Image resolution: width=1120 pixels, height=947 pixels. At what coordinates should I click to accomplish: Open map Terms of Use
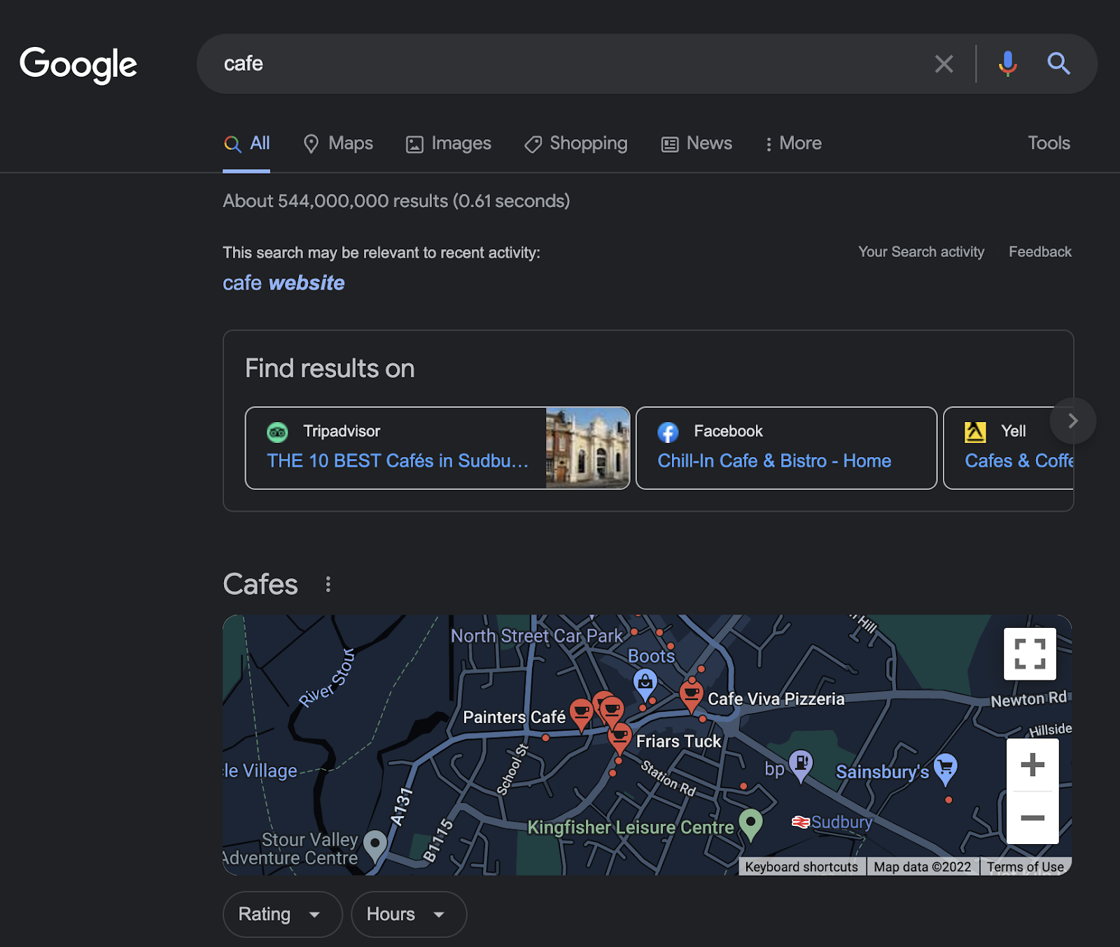point(1025,867)
